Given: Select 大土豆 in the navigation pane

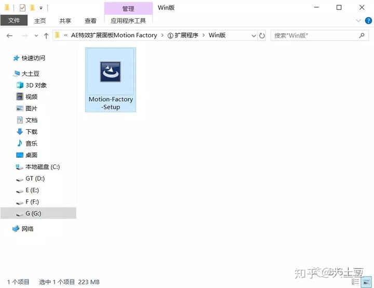Looking at the screenshot, I should point(30,74).
